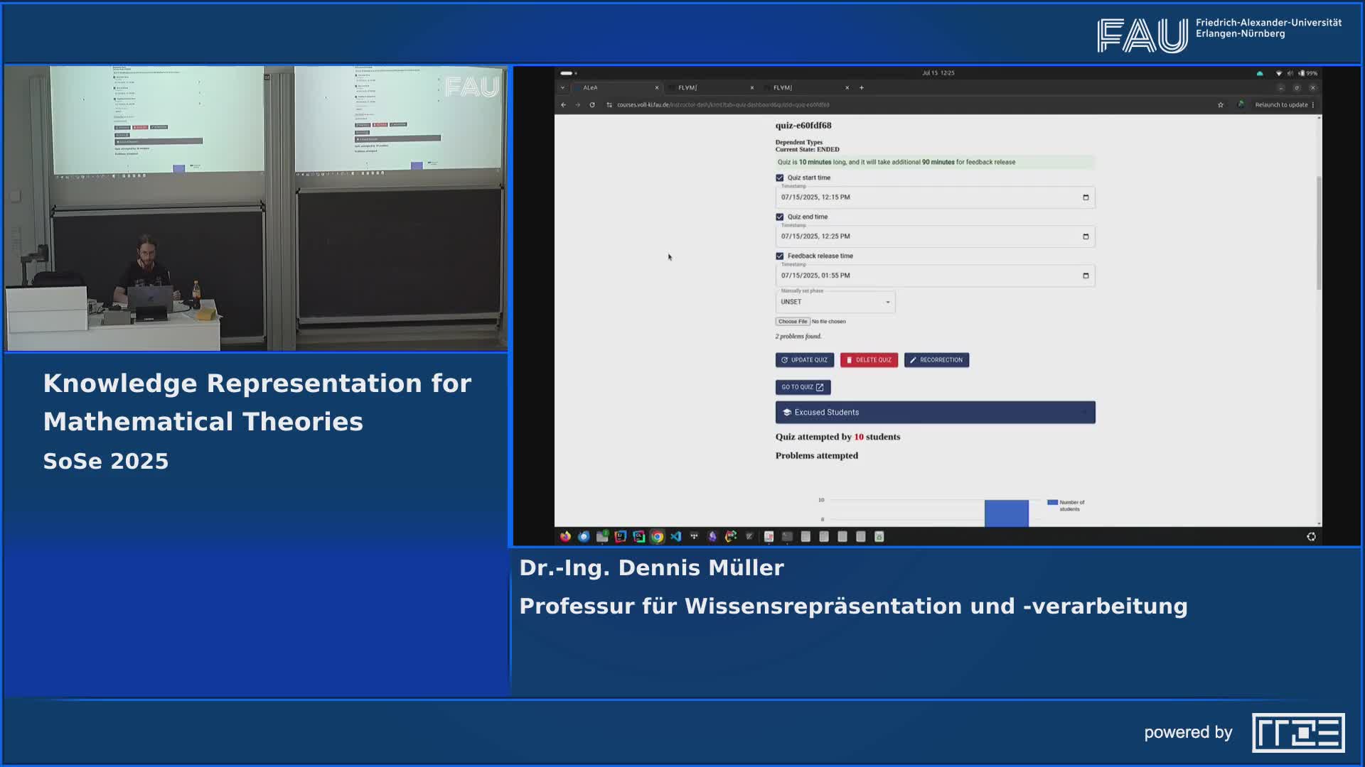1365x767 pixels.
Task: Open Visual Studio Code from the dock
Action: (x=674, y=537)
